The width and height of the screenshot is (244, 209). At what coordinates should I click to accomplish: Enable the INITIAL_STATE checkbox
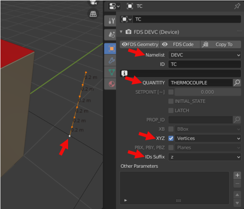coord(171,101)
